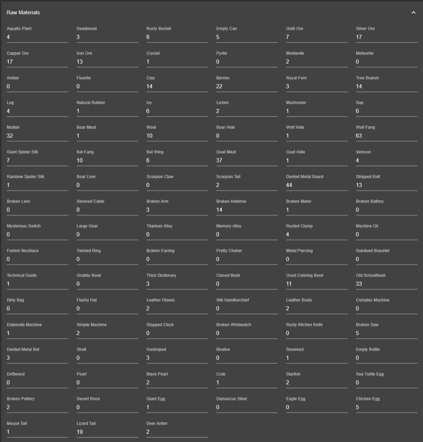Focus the Lizard Tail amount field

(x=107, y=432)
